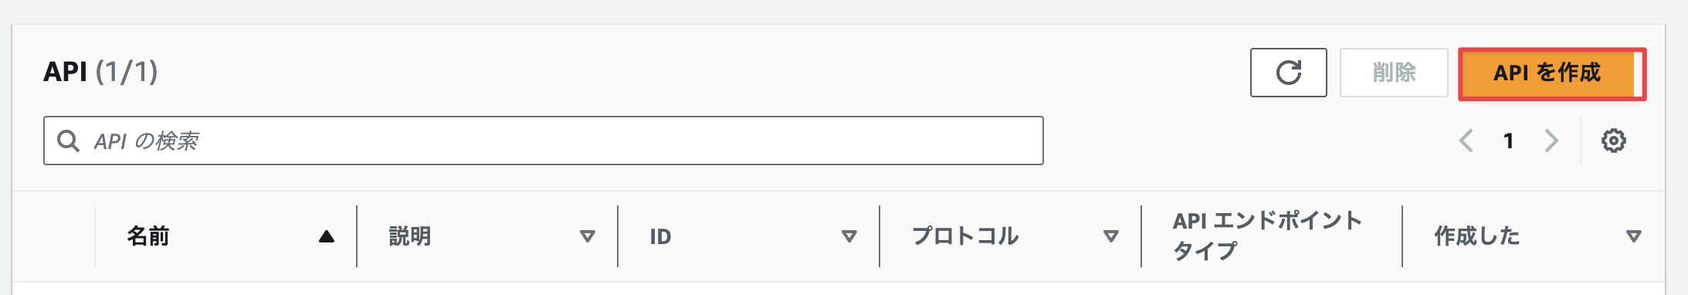Go to previous page chevron
The image size is (1688, 295).
(x=1466, y=141)
